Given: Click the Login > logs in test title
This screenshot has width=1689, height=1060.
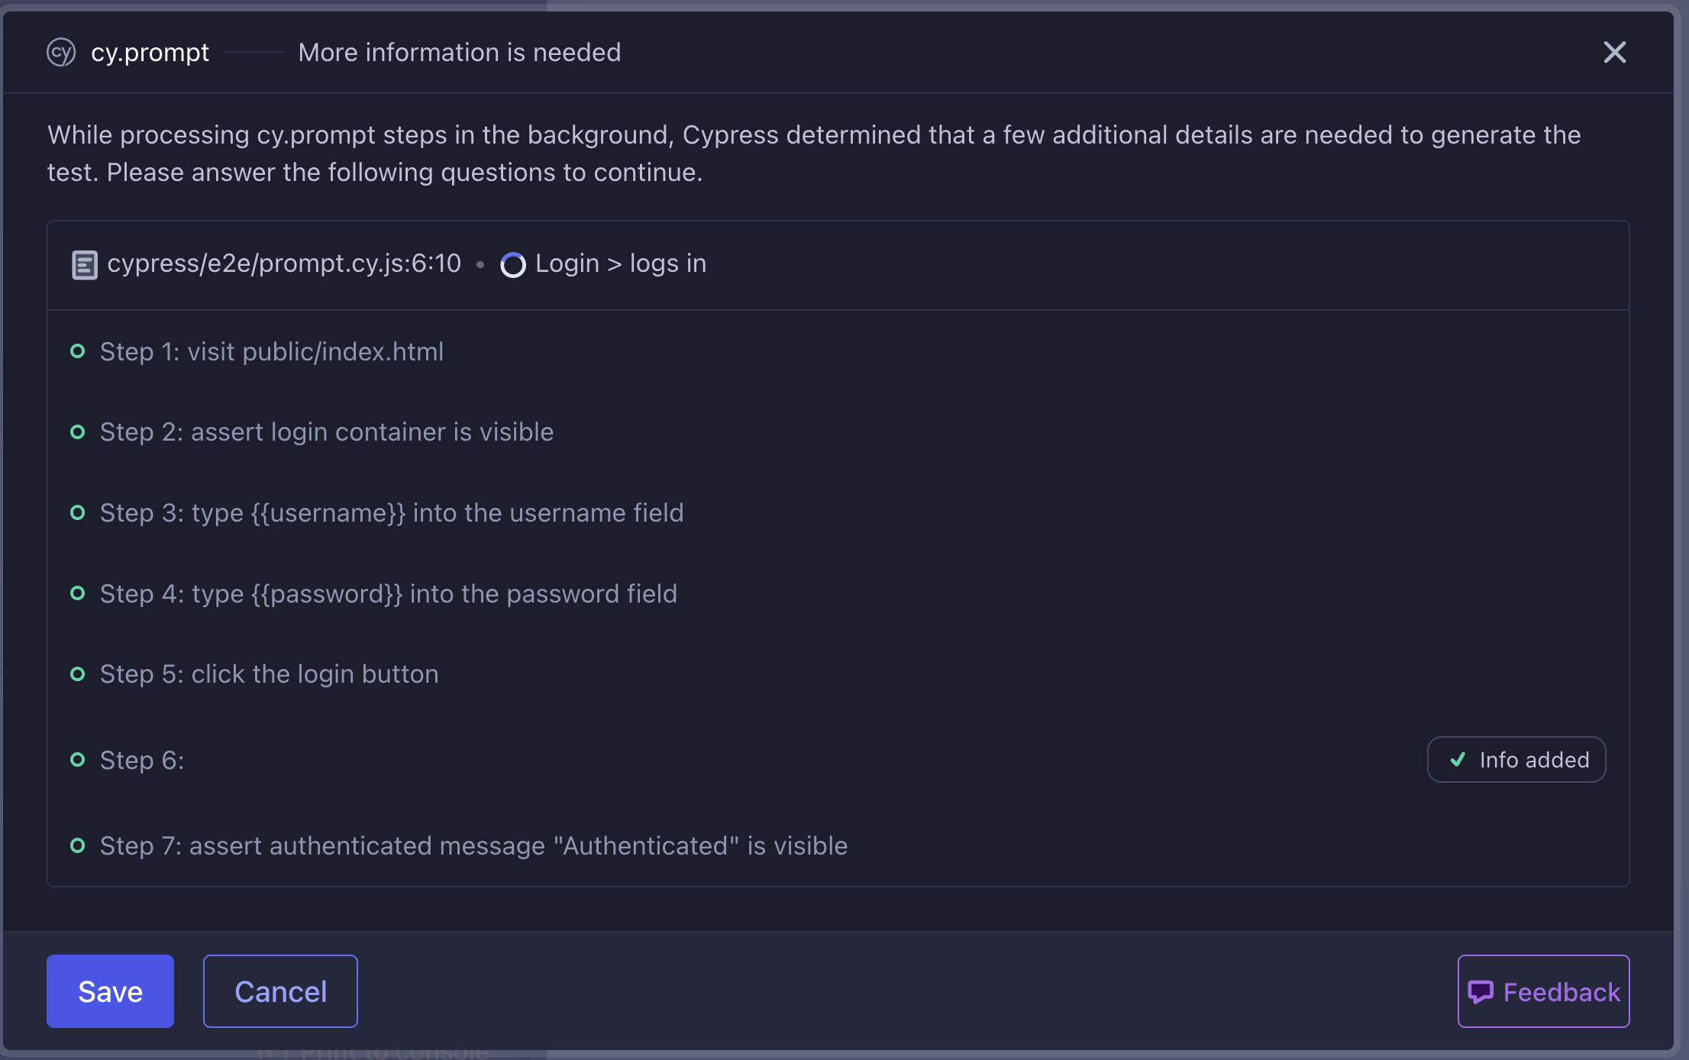Looking at the screenshot, I should [x=620, y=263].
